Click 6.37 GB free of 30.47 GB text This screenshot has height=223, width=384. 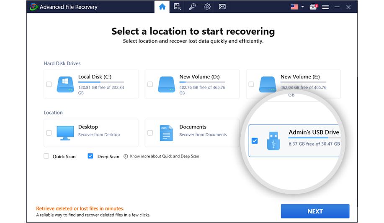pyautogui.click(x=314, y=144)
